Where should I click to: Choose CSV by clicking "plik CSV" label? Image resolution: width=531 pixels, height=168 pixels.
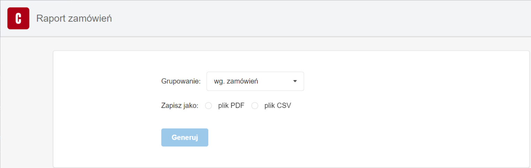278,106
